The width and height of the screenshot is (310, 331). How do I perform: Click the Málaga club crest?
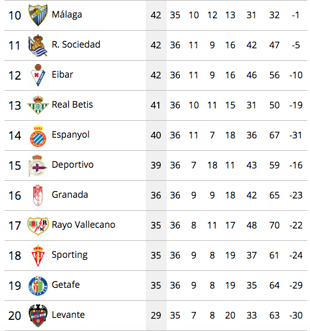(x=38, y=15)
